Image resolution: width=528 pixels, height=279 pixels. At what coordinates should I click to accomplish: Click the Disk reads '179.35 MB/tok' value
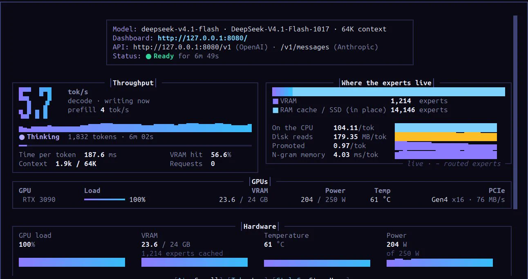click(x=360, y=137)
